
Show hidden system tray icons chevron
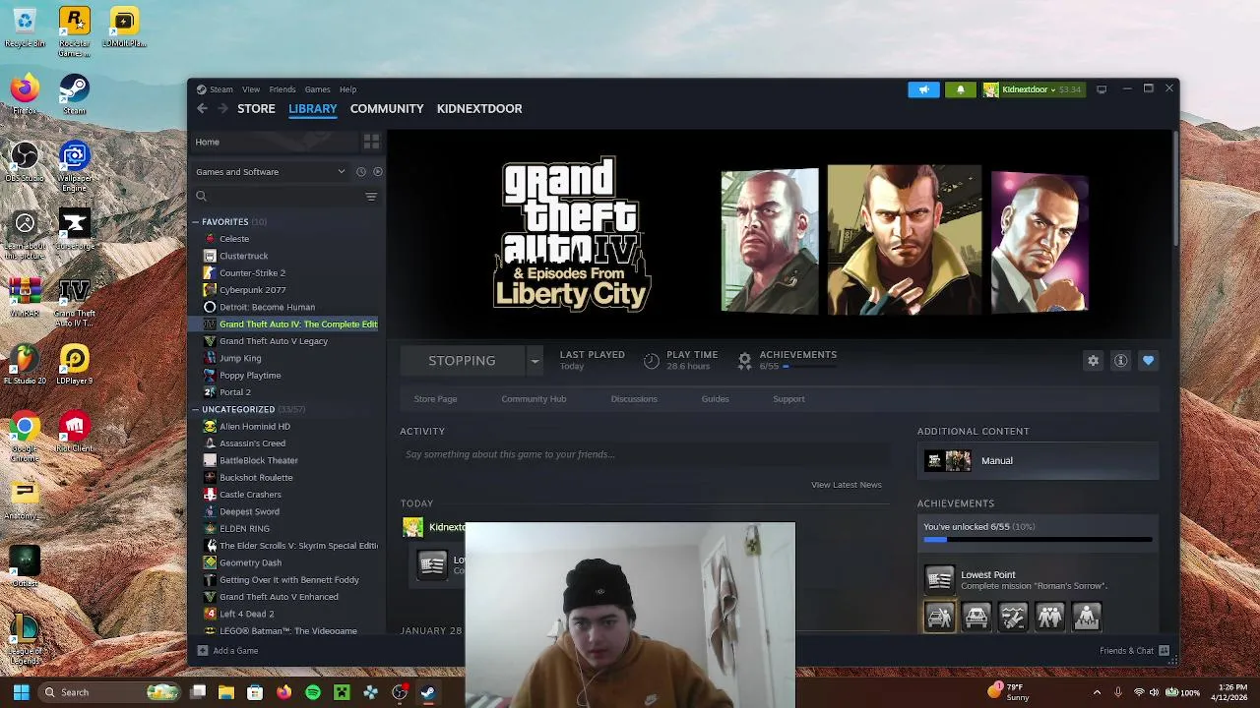(x=1097, y=692)
